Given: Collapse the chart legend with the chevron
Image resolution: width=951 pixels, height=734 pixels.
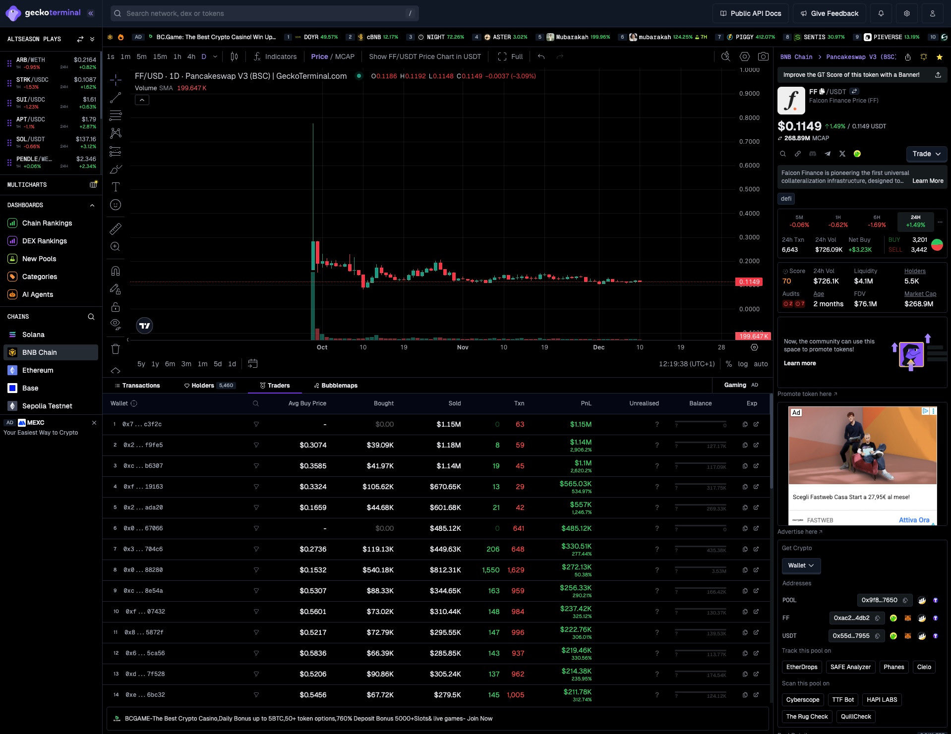Looking at the screenshot, I should (142, 100).
